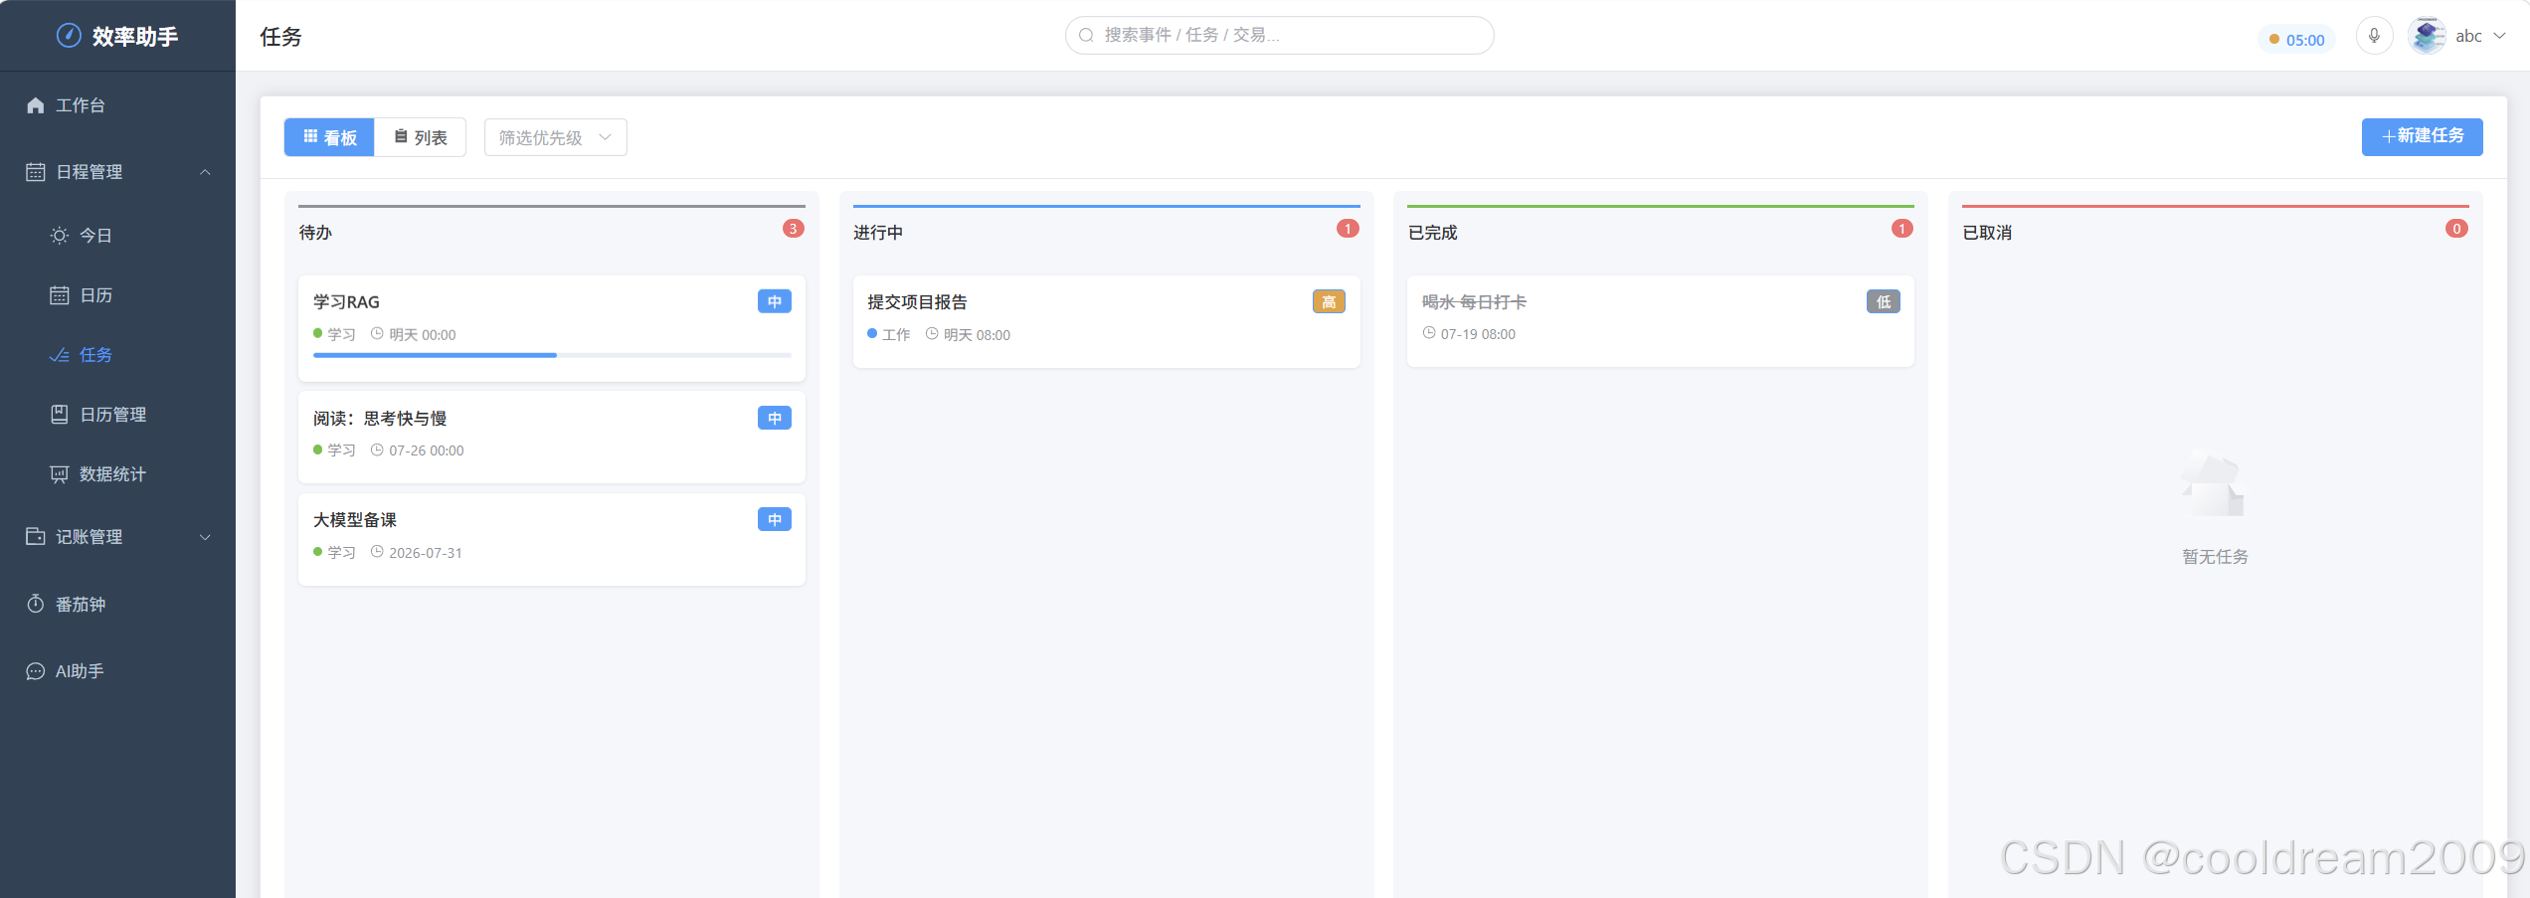Image resolution: width=2530 pixels, height=898 pixels.
Task: Go to 今日 menu item
Action: [117, 236]
